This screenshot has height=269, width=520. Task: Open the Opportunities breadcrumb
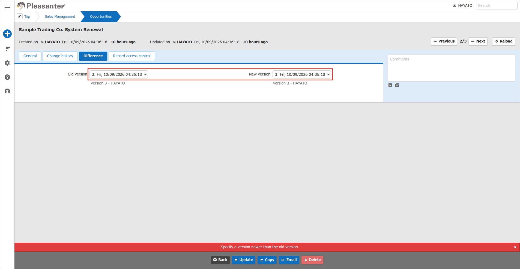[x=101, y=17]
